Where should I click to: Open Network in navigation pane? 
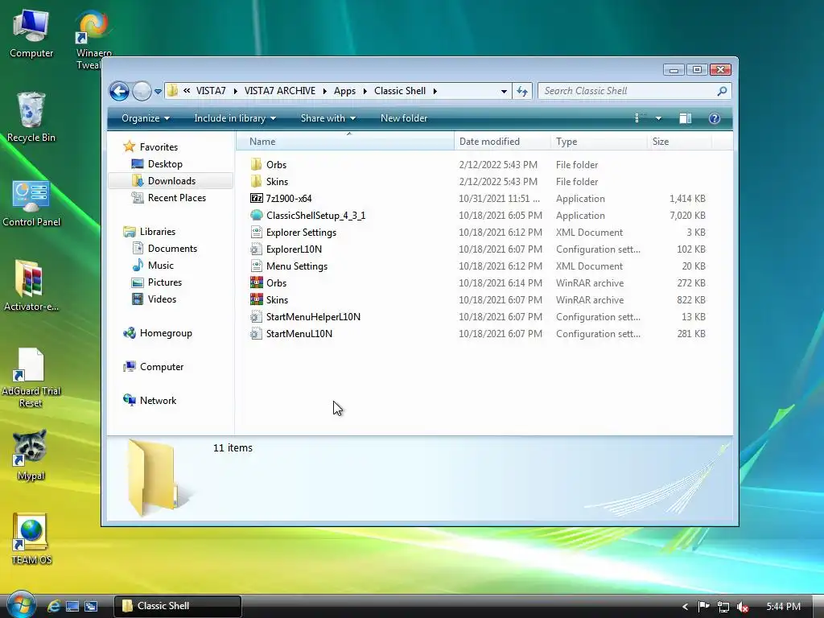(x=158, y=401)
